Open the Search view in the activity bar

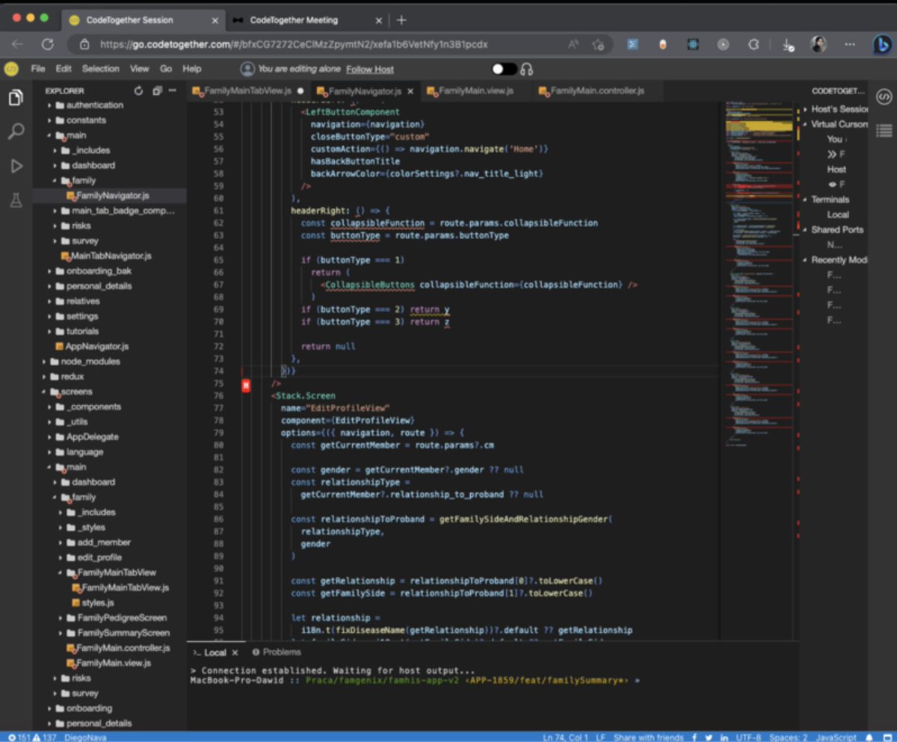16,131
